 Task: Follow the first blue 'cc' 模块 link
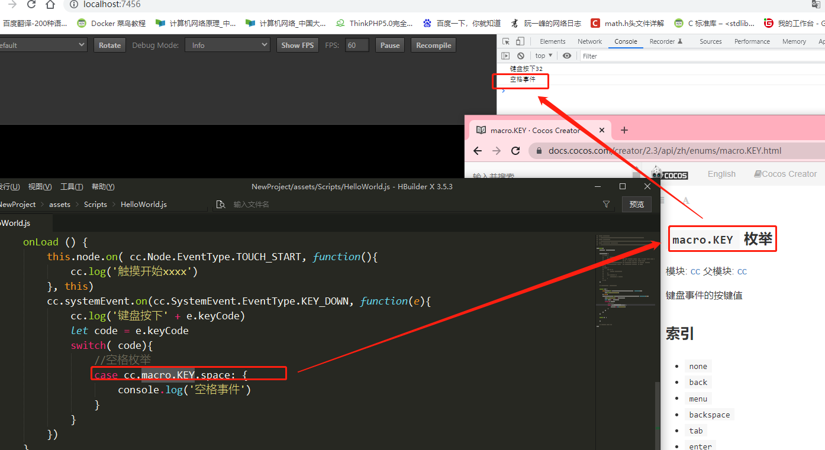click(695, 271)
